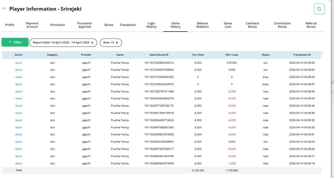Click timestamp 2025-04-14 04:08:53
This screenshot has height=178, width=334.
[x=302, y=63]
